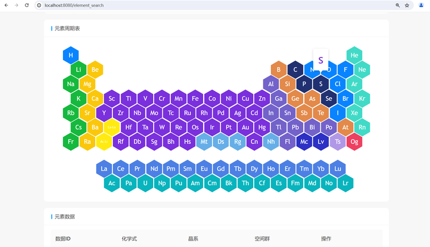430x247 pixels.
Task: Pick the red oganesson Og element
Action: tap(354, 142)
